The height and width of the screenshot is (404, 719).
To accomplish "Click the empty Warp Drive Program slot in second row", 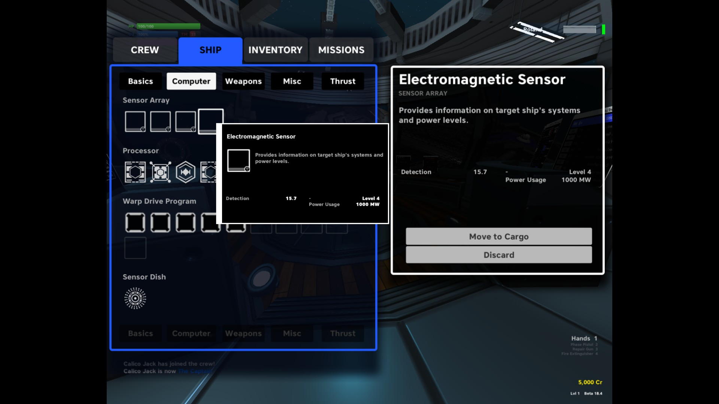I will pyautogui.click(x=135, y=248).
